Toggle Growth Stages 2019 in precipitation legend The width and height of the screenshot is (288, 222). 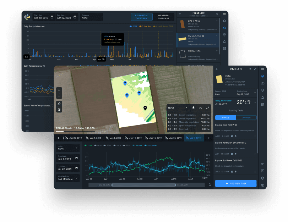pyautogui.click(x=163, y=26)
